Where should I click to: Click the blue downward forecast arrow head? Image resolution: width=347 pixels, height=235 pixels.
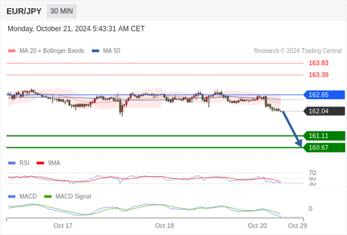coord(299,144)
